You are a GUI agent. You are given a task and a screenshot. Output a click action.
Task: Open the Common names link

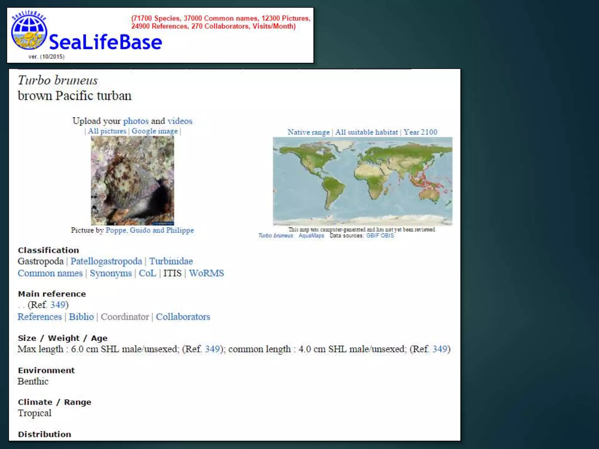[x=50, y=273]
